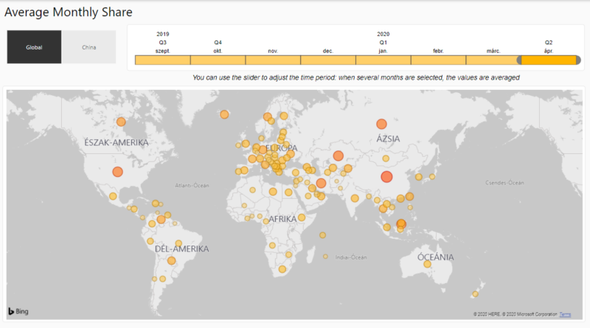Screen dimensions: 590x328
Task: Select the márc. month segment
Action: tap(493, 60)
